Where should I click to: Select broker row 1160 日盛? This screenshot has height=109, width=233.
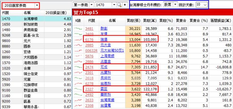click(36, 96)
